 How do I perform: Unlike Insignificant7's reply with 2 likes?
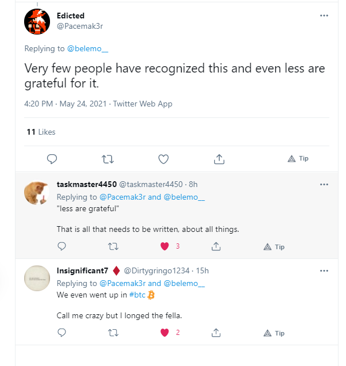point(164,333)
